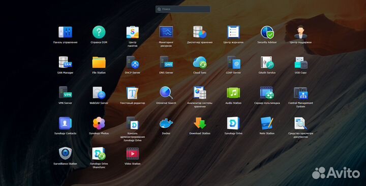
Task: Launch Центр пакетов package center
Action: coord(132,32)
